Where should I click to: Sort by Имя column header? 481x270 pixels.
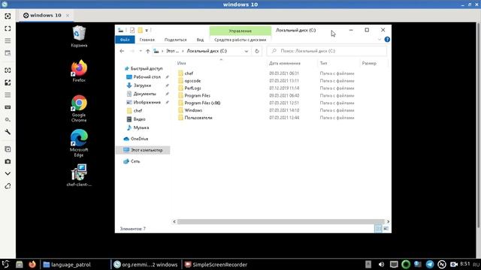182,63
